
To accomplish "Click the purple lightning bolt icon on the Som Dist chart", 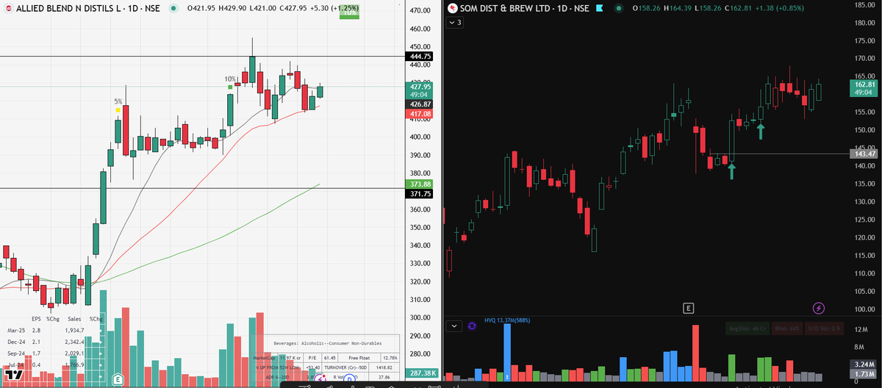I will pos(819,307).
